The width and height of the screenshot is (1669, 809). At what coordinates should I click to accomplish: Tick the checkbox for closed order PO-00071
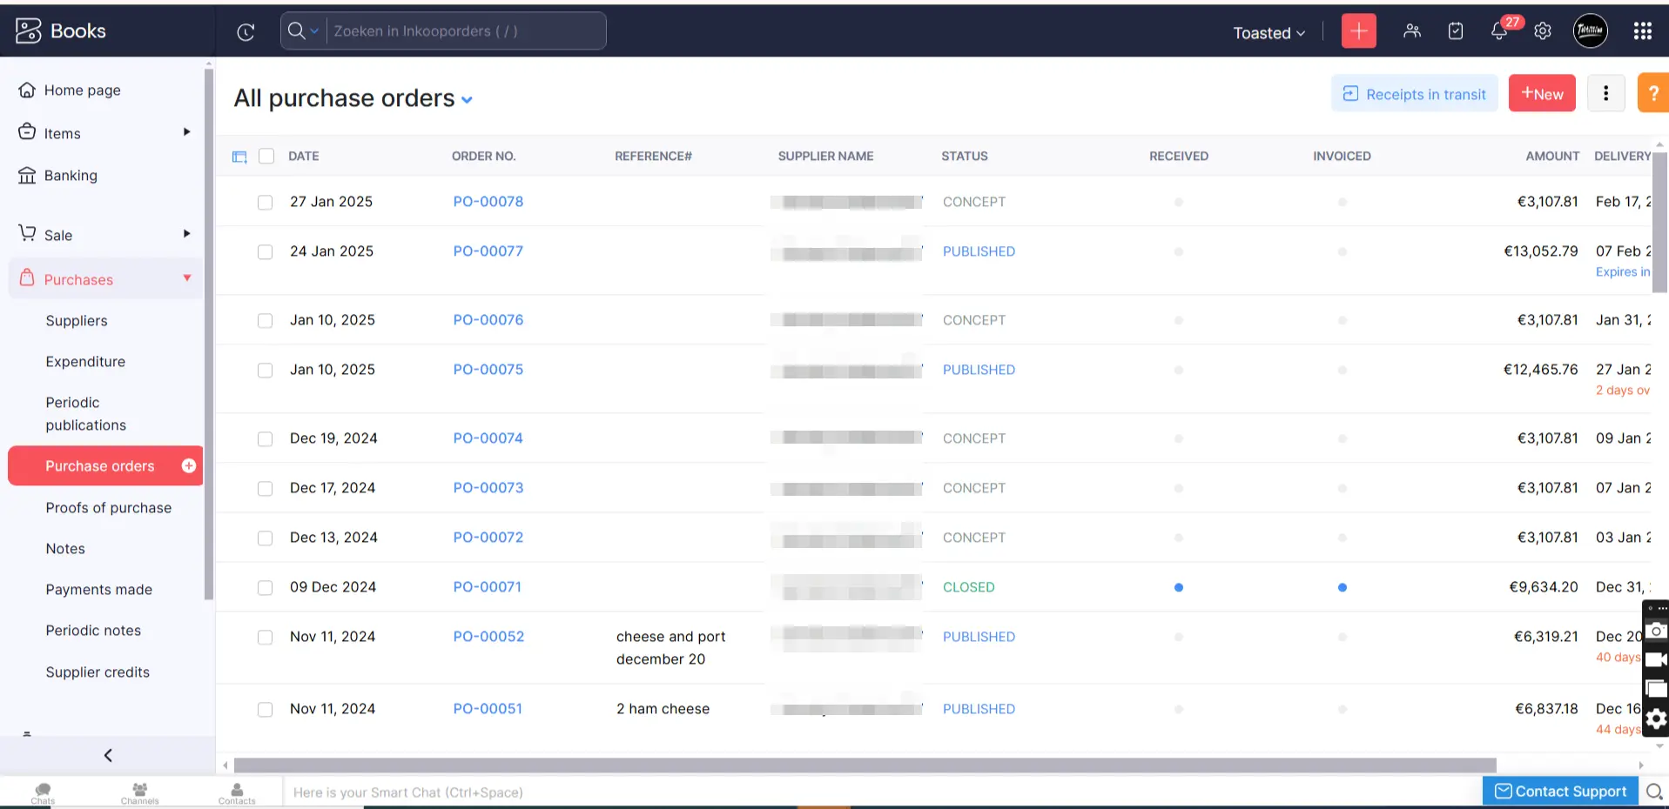click(266, 587)
